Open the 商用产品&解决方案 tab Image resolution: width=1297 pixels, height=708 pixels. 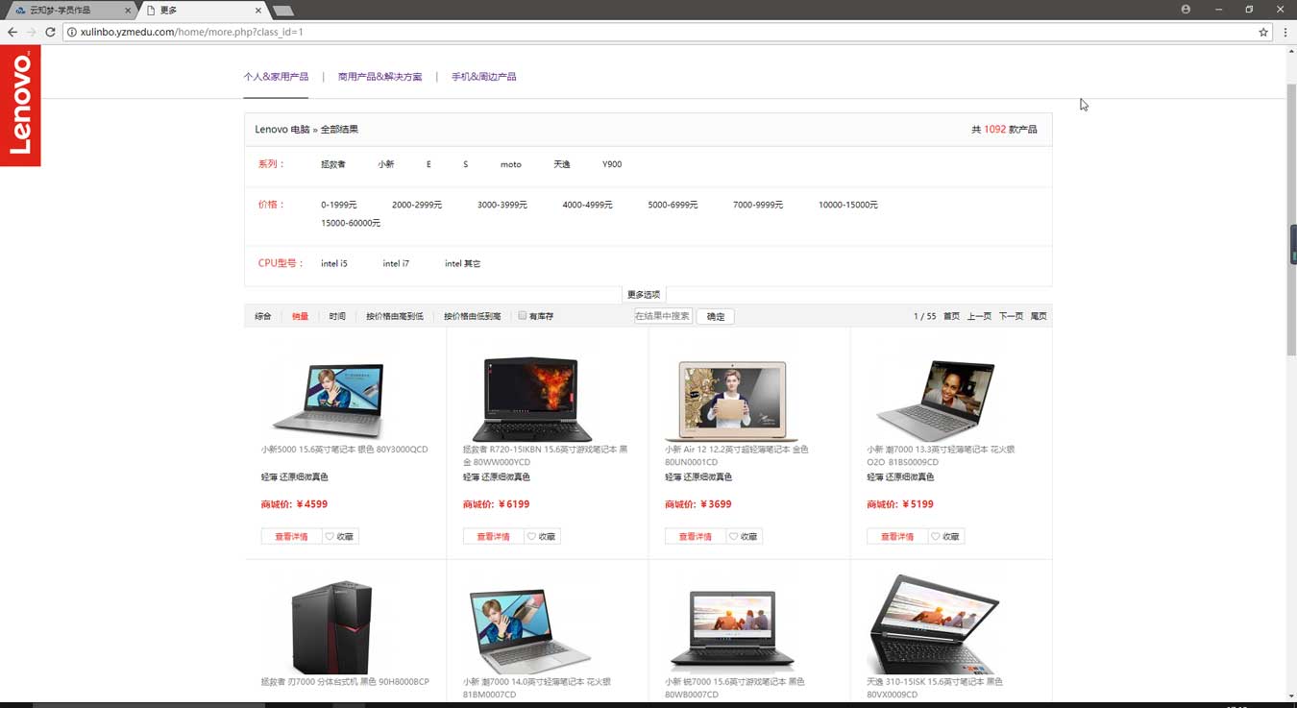point(379,77)
